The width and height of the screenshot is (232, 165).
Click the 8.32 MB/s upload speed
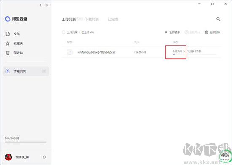pyautogui.click(x=179, y=51)
